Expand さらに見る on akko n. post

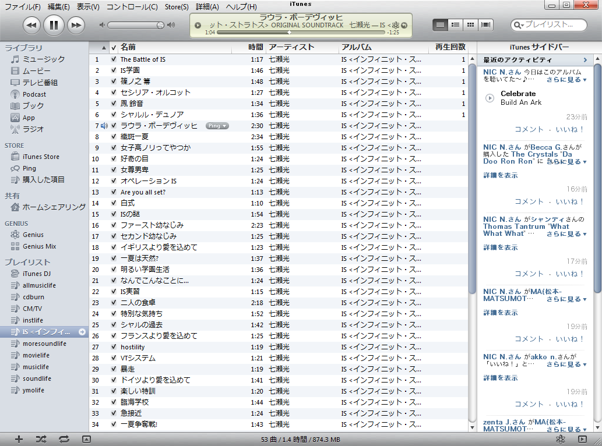coord(566,364)
